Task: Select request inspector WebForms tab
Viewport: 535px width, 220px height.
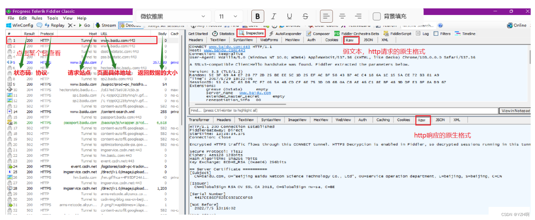Action: 269,40
